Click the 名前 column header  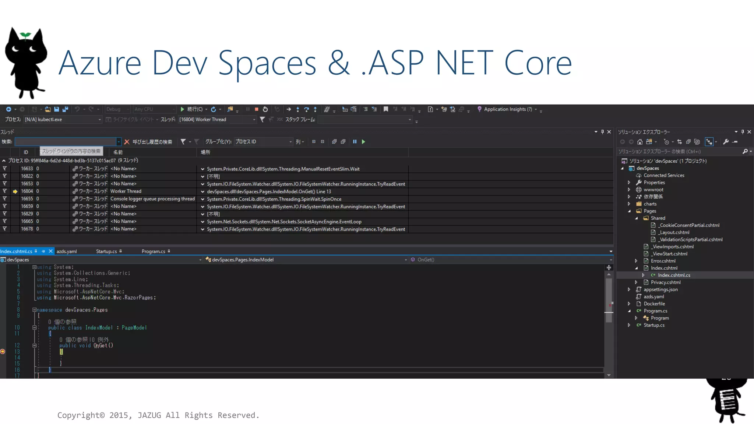(x=153, y=152)
